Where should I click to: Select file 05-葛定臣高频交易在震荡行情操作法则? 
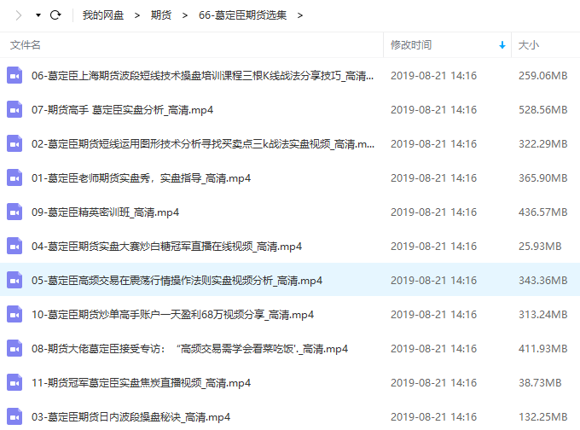tap(177, 281)
